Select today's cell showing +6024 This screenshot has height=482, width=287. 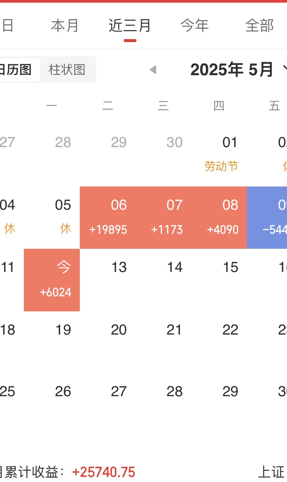click(52, 280)
